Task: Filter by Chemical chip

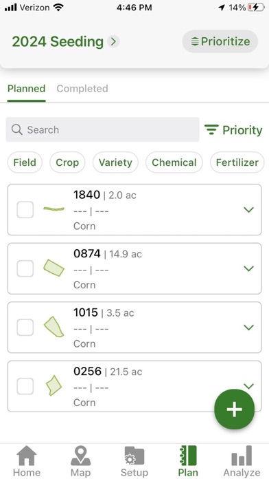Action: click(174, 162)
